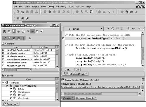Click the column chooser icon in Classes table
The image size is (146, 107).
point(57,79)
